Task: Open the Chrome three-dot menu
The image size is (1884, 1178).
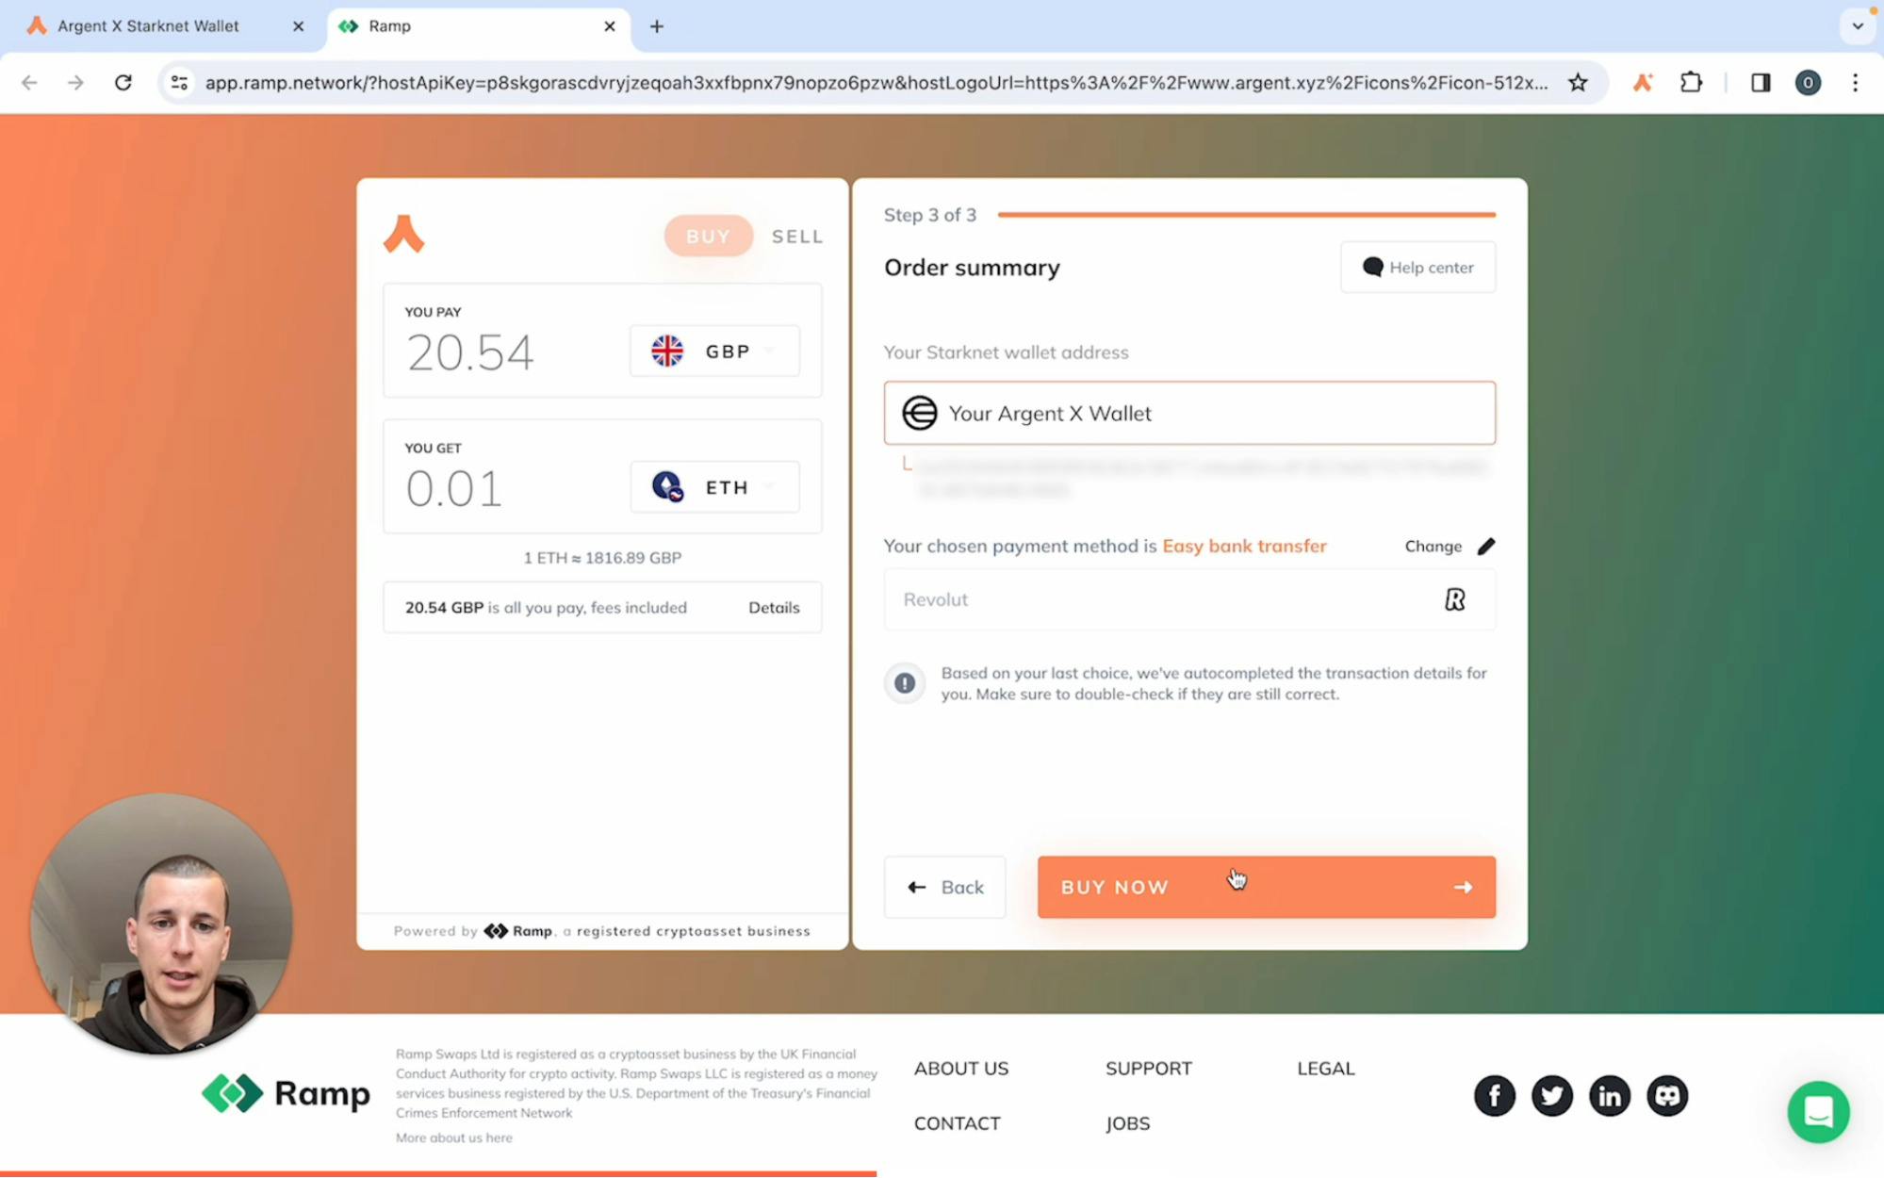Action: click(x=1855, y=83)
